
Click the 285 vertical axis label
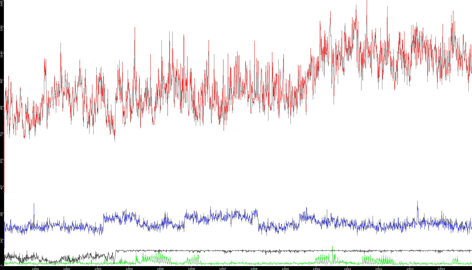point(2,214)
